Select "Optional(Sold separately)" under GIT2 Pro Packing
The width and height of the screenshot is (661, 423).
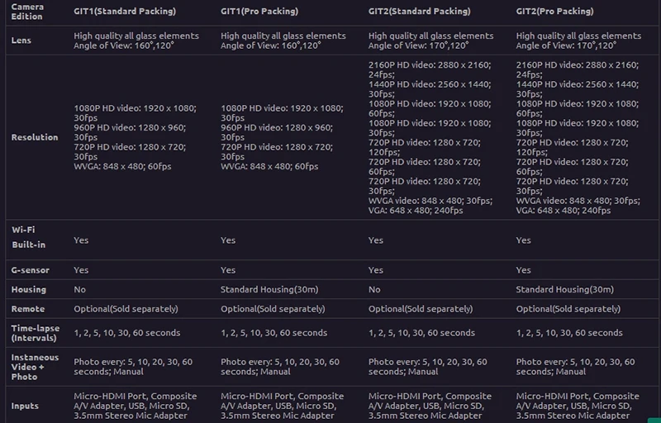click(x=568, y=309)
